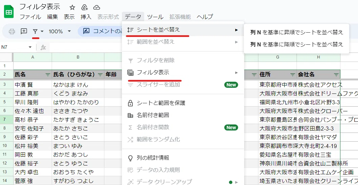The height and width of the screenshot is (185, 358).
Task: Click the named range table icon
Action: [x=130, y=115]
